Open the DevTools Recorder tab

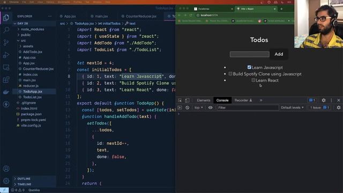pyautogui.click(x=243, y=100)
